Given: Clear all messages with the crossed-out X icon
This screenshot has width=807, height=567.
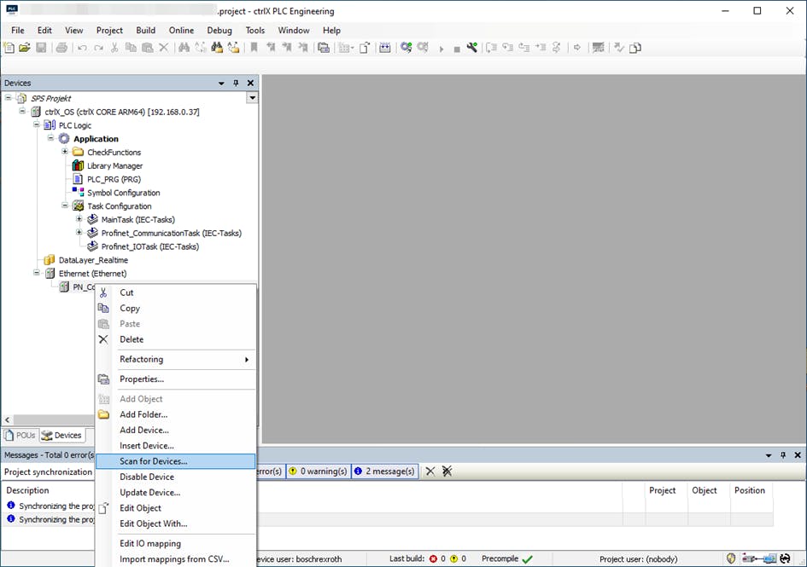Looking at the screenshot, I should click(x=447, y=472).
